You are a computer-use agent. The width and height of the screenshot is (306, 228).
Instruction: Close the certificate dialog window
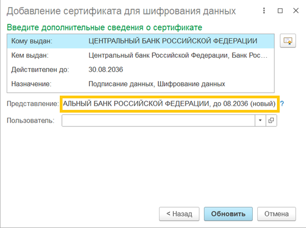[296, 10]
